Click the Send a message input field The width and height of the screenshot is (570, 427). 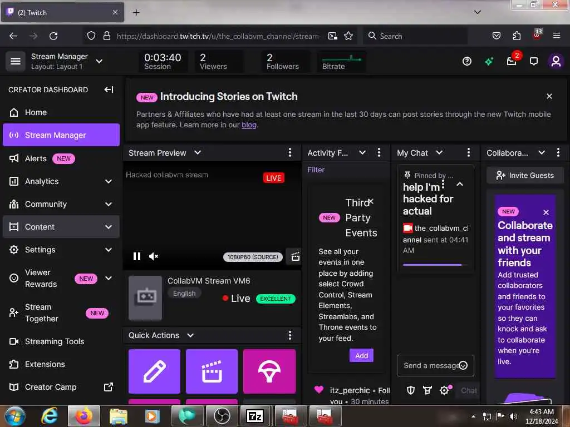coord(435,365)
